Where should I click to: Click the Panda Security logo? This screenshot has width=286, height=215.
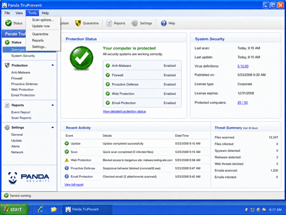point(29,178)
